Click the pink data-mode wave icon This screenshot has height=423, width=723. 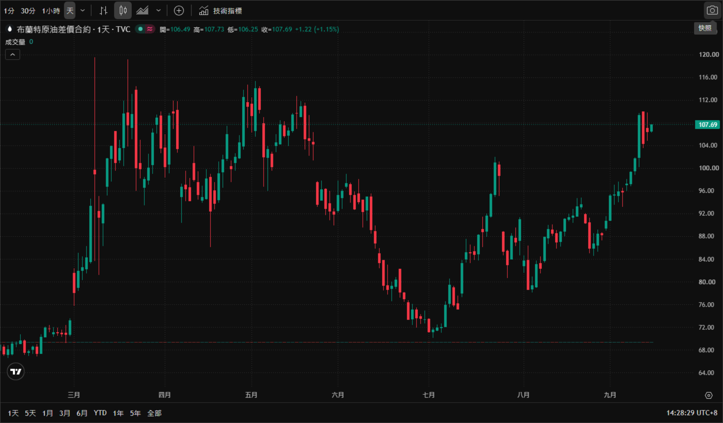click(150, 29)
